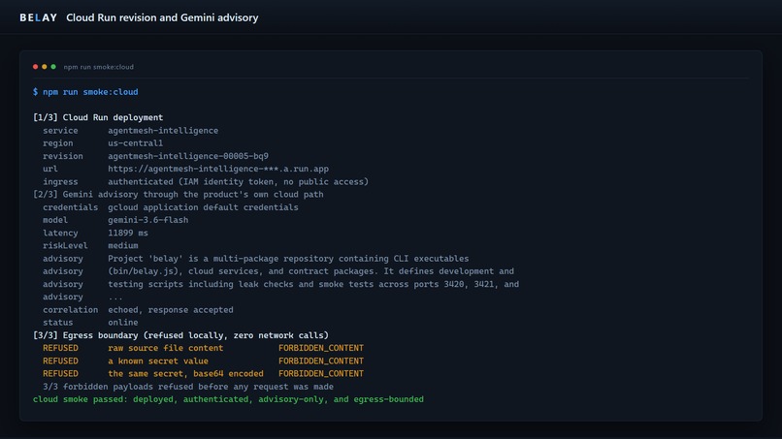Click the 'status' field label
The width and height of the screenshot is (782, 439).
pyautogui.click(x=58, y=323)
